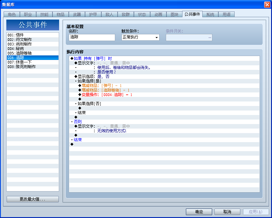Select the 是否使用? text line
The width and height of the screenshot is (272, 218).
(164, 72)
